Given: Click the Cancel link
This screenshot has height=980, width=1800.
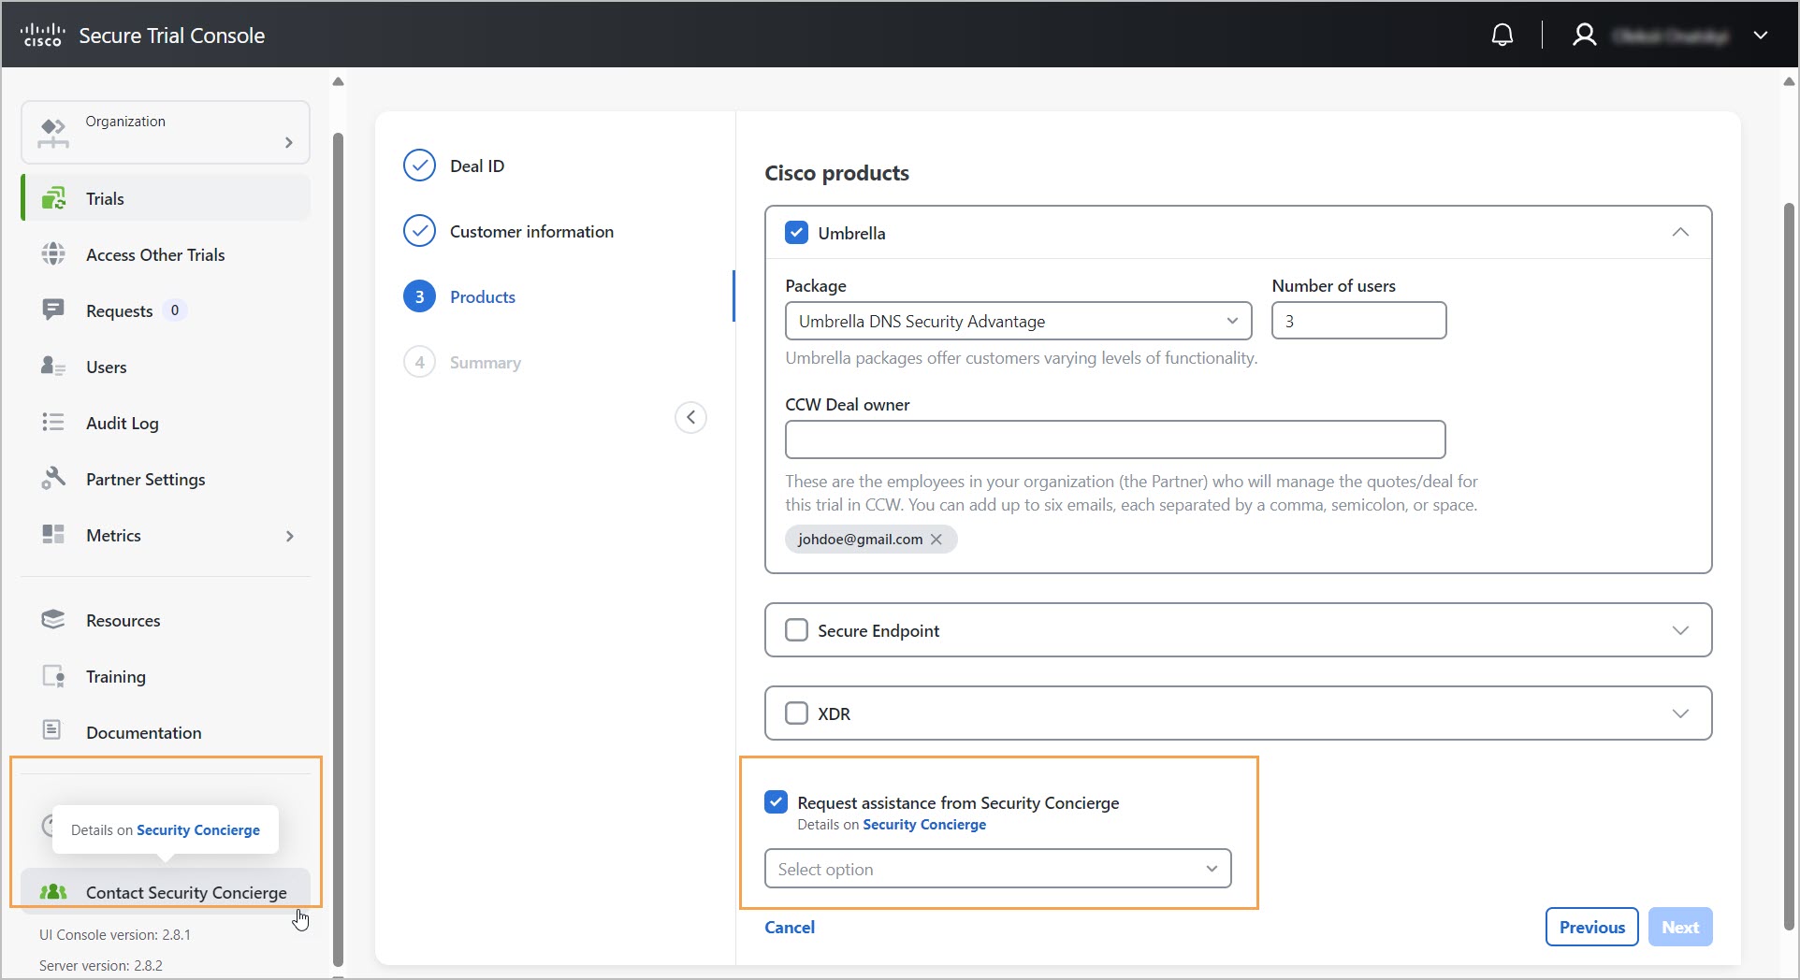Looking at the screenshot, I should pyautogui.click(x=790, y=927).
